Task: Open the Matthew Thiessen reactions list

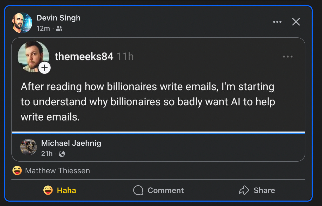Action: pyautogui.click(x=57, y=171)
